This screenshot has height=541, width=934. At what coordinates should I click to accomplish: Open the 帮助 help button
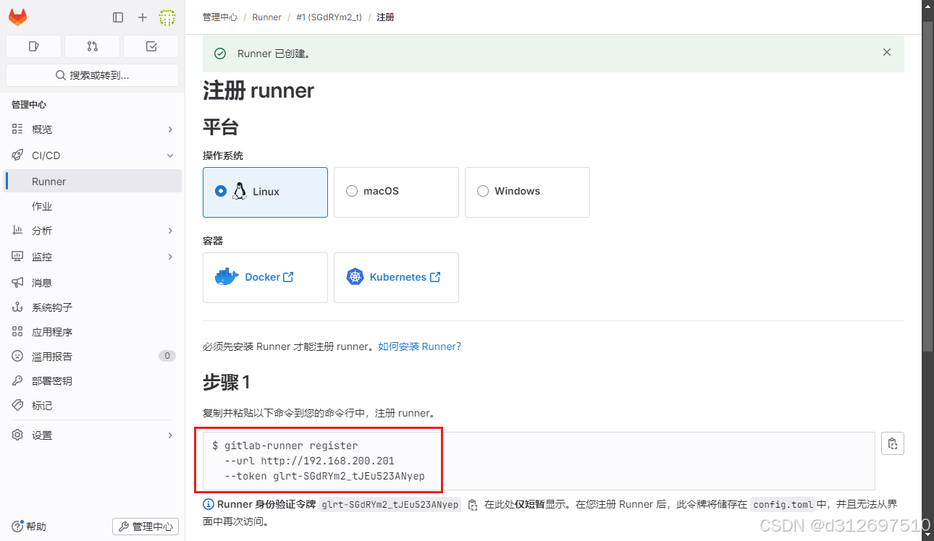pyautogui.click(x=29, y=527)
